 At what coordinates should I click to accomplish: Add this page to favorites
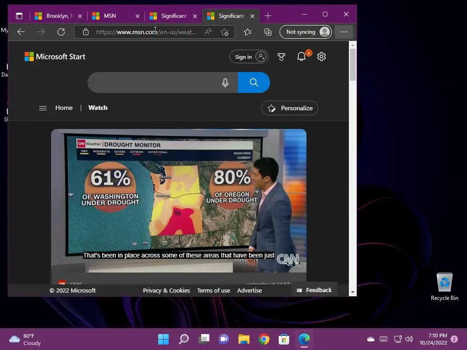(x=224, y=32)
